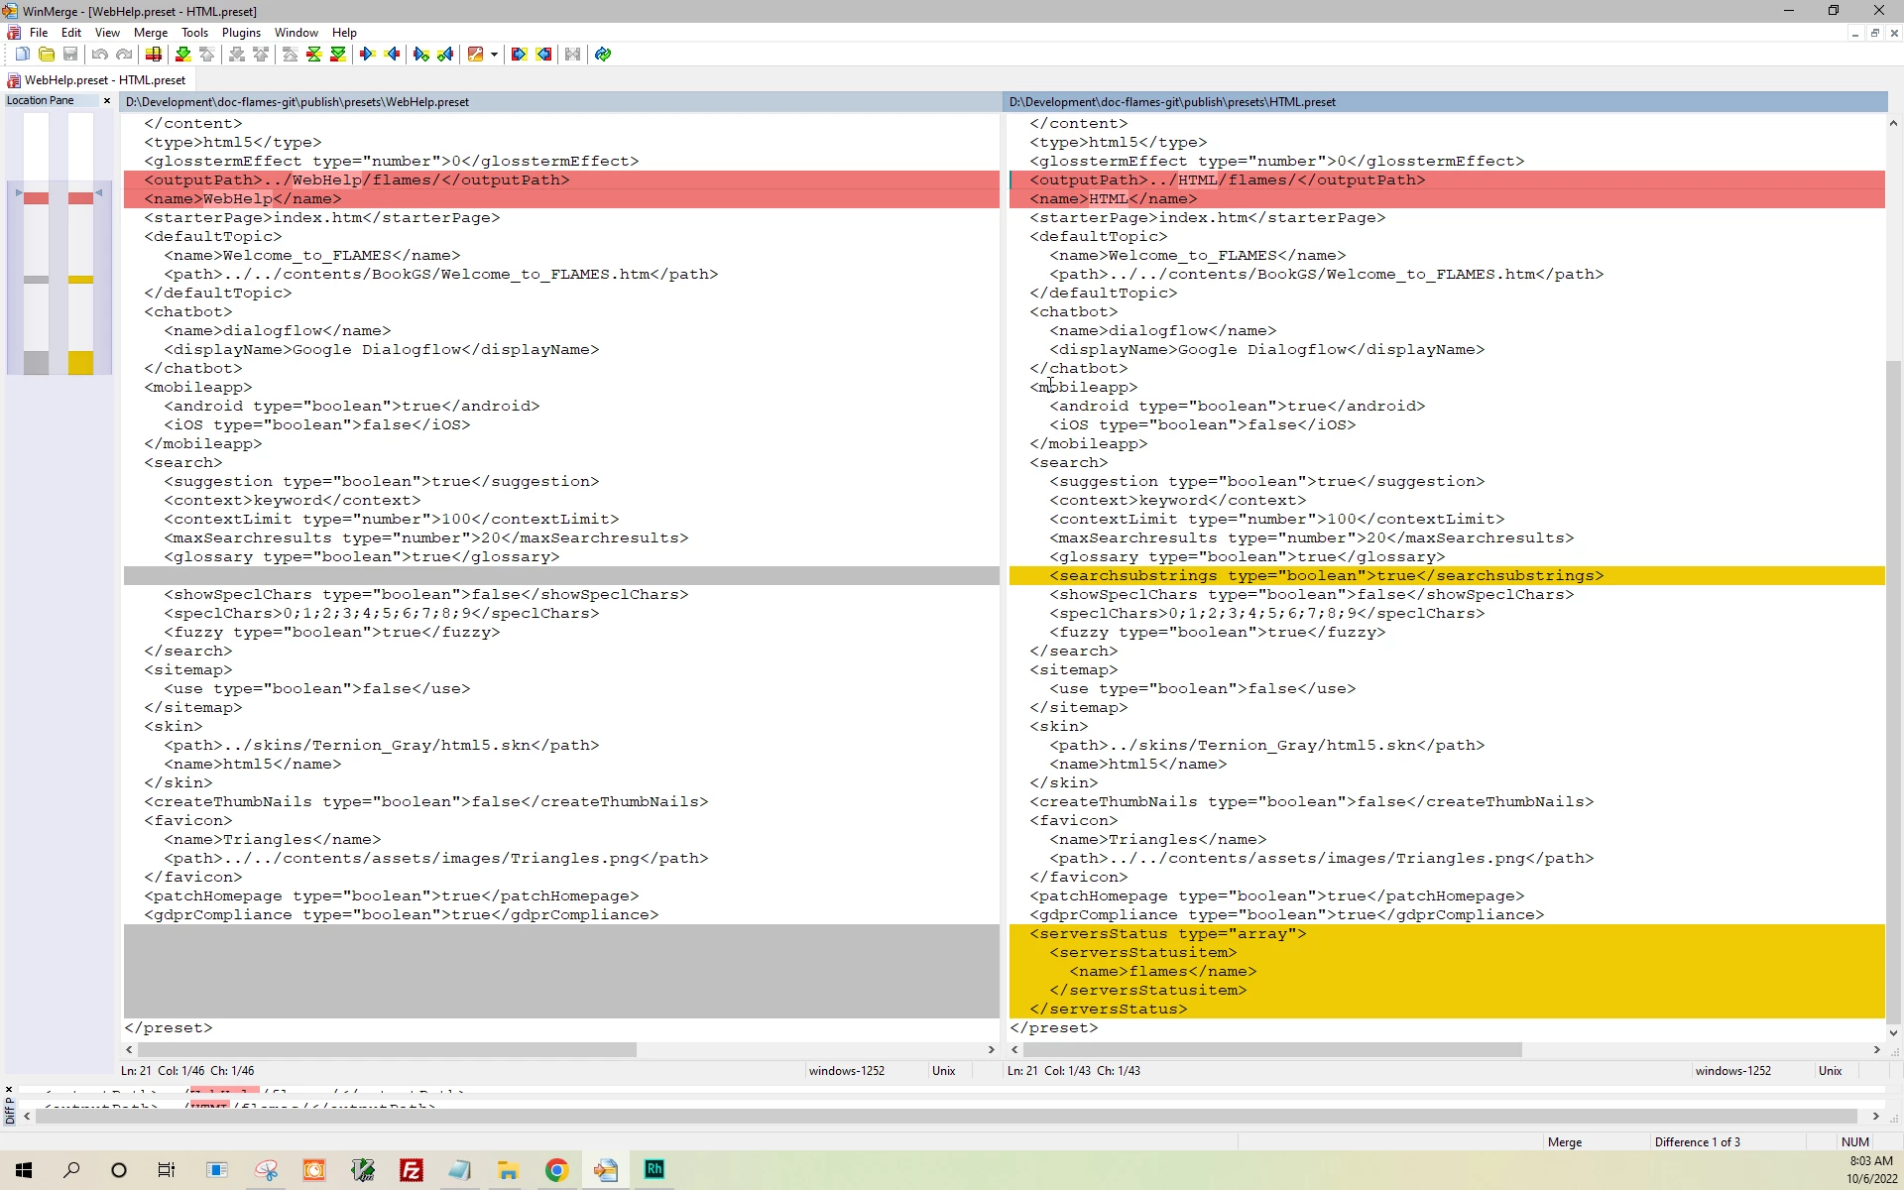This screenshot has height=1190, width=1904.
Task: Jump to Current Difference icon
Action: click(313, 55)
